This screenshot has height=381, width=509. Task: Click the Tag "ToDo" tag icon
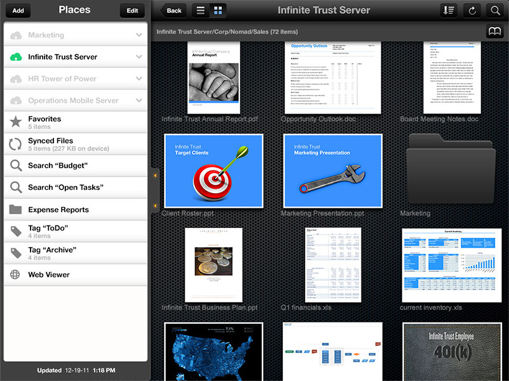(x=16, y=231)
